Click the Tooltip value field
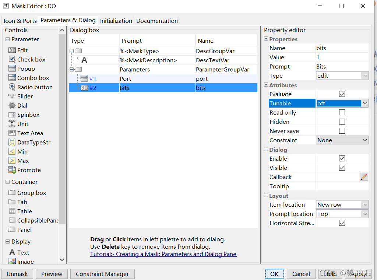This screenshot has height=280, width=377. coord(342,186)
